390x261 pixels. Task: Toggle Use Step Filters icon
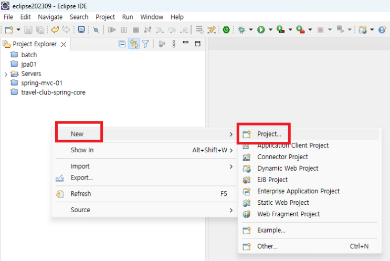click(212, 29)
